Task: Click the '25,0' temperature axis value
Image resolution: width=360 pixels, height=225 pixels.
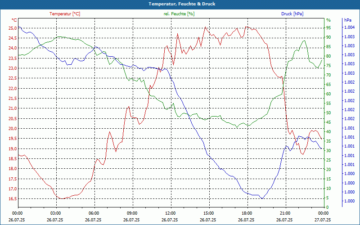Action: (13, 28)
